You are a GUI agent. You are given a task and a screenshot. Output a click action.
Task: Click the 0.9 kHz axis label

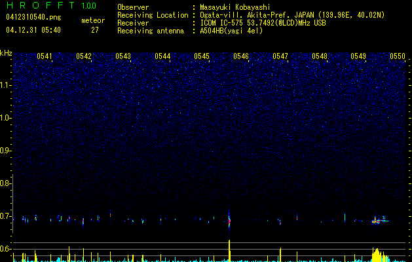point(6,151)
